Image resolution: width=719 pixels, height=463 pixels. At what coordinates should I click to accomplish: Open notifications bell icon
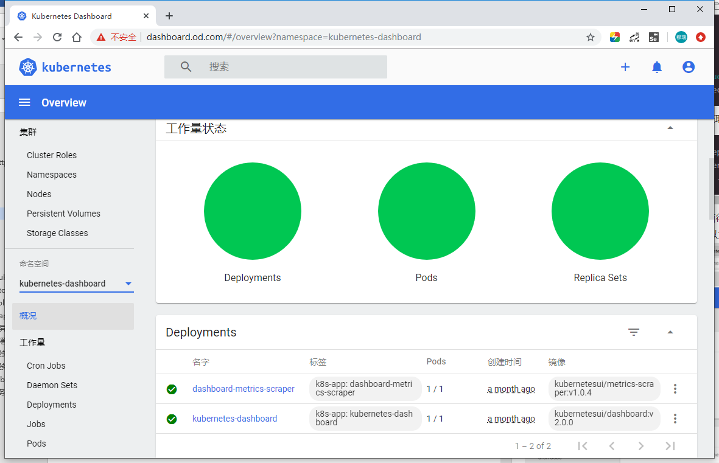pos(657,67)
